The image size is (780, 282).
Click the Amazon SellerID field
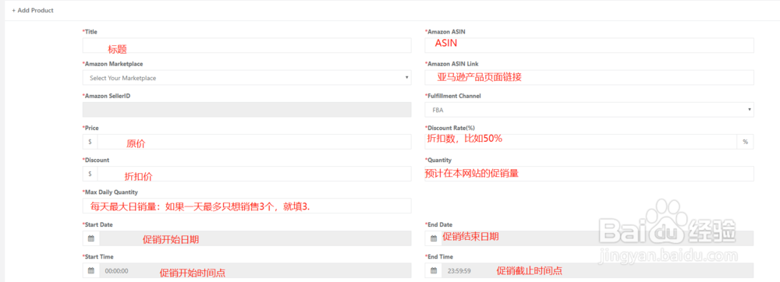(246, 110)
